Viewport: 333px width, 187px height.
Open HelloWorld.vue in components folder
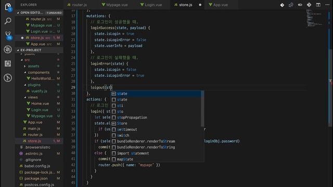(x=40, y=78)
